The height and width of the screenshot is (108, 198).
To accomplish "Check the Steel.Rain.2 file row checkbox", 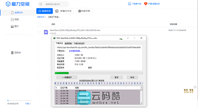I will (x=39, y=32).
